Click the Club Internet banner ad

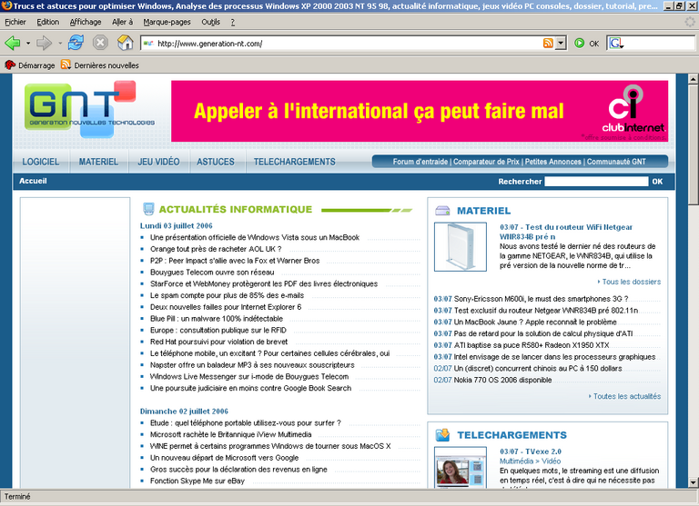(x=420, y=111)
